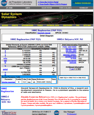Image resolution: width=94 pixels, height=115 pixels.
Task: Click the data source link
Action: click(x=72, y=60)
